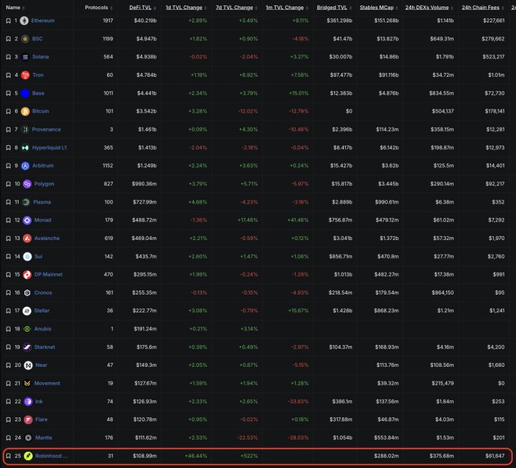This screenshot has height=468, width=516.
Task: Sort by 1d TVL Change column
Action: coord(186,8)
